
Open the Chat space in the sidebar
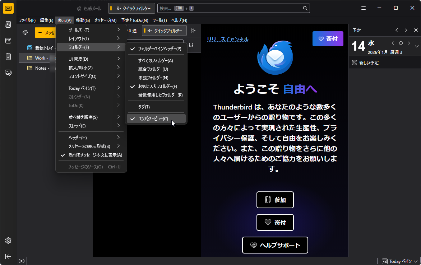pyautogui.click(x=8, y=72)
